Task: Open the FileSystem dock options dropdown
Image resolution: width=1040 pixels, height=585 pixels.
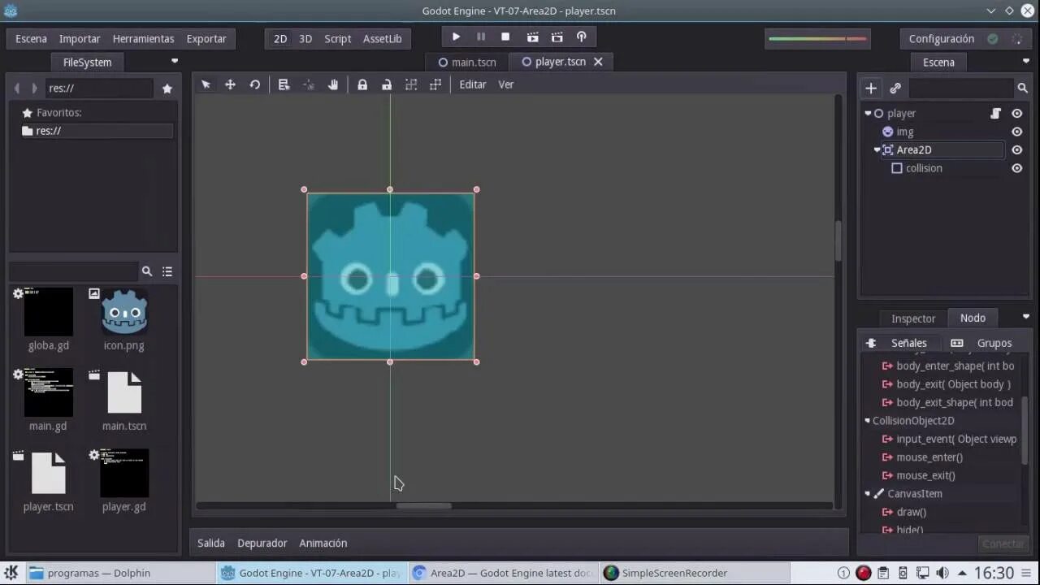Action: [x=174, y=61]
